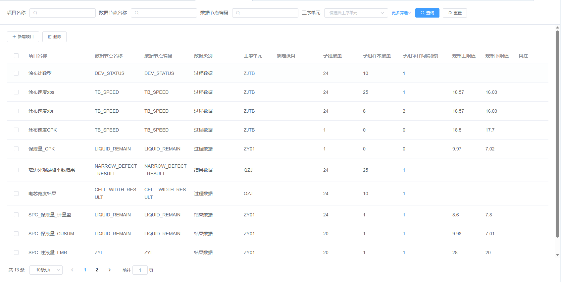561x282 pixels.
Task: Check the 电芯宽度结果 row checkbox
Action: pyautogui.click(x=16, y=194)
